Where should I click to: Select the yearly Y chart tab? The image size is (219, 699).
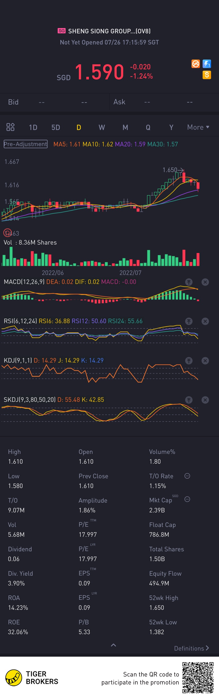171,127
